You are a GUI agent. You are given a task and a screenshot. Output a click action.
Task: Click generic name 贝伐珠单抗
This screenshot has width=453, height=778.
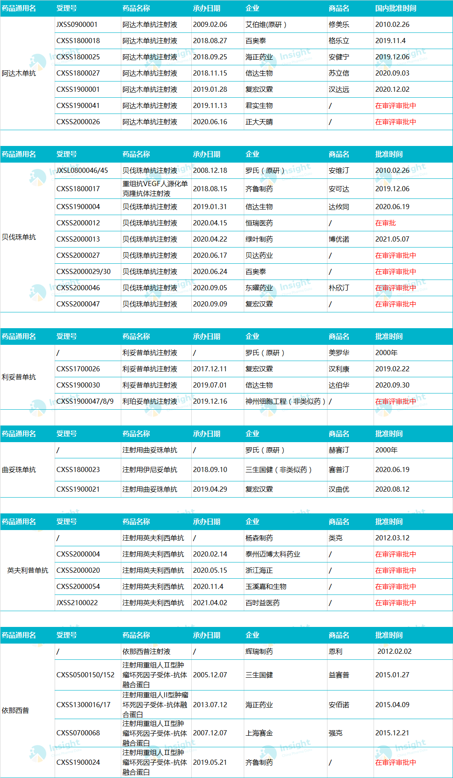tap(19, 237)
